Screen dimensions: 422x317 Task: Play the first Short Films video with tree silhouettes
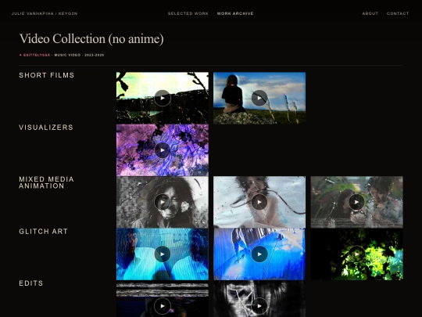coord(163,98)
